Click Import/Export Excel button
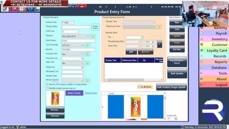 pos(177,62)
